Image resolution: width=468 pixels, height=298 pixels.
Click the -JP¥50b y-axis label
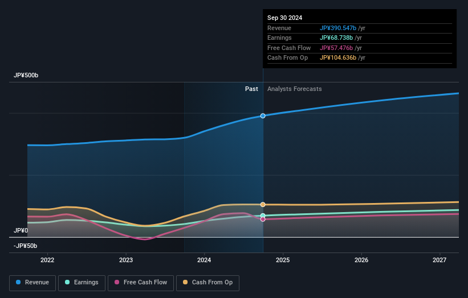[26, 246]
